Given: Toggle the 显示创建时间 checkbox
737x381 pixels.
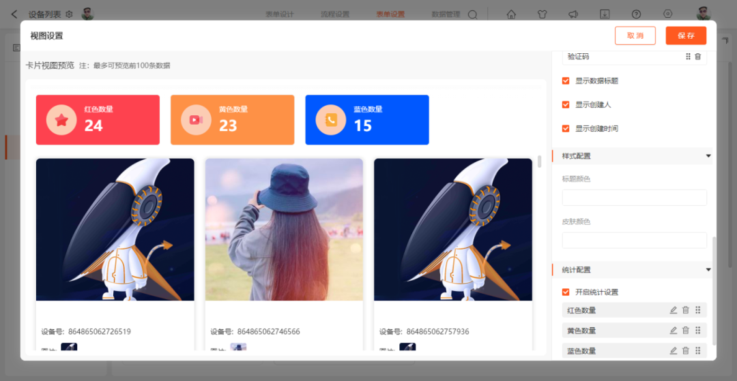Looking at the screenshot, I should click(x=566, y=129).
